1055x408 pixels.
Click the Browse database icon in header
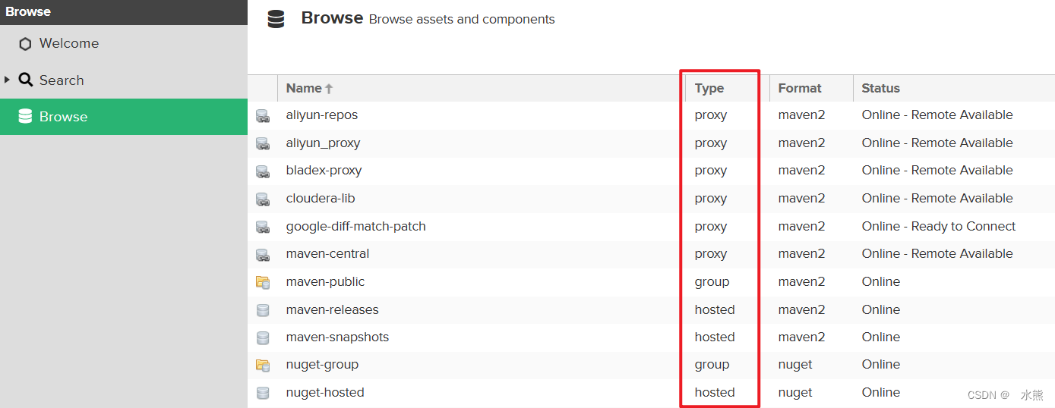[x=276, y=19]
